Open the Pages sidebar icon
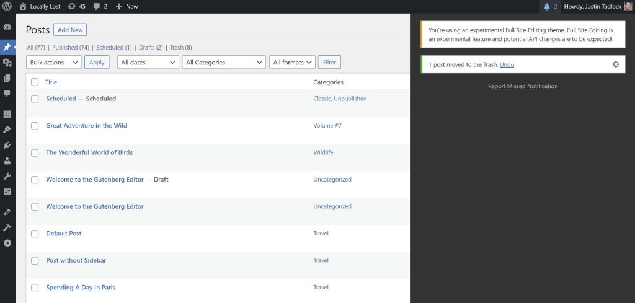Image resolution: width=635 pixels, height=303 pixels. [7, 78]
